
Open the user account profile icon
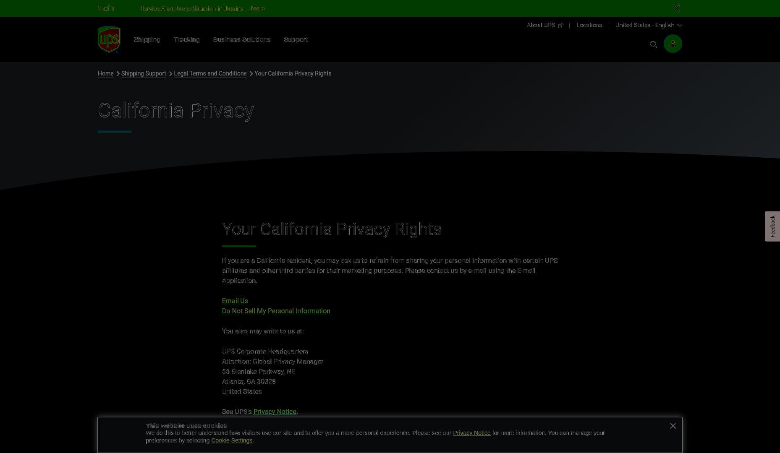point(673,44)
